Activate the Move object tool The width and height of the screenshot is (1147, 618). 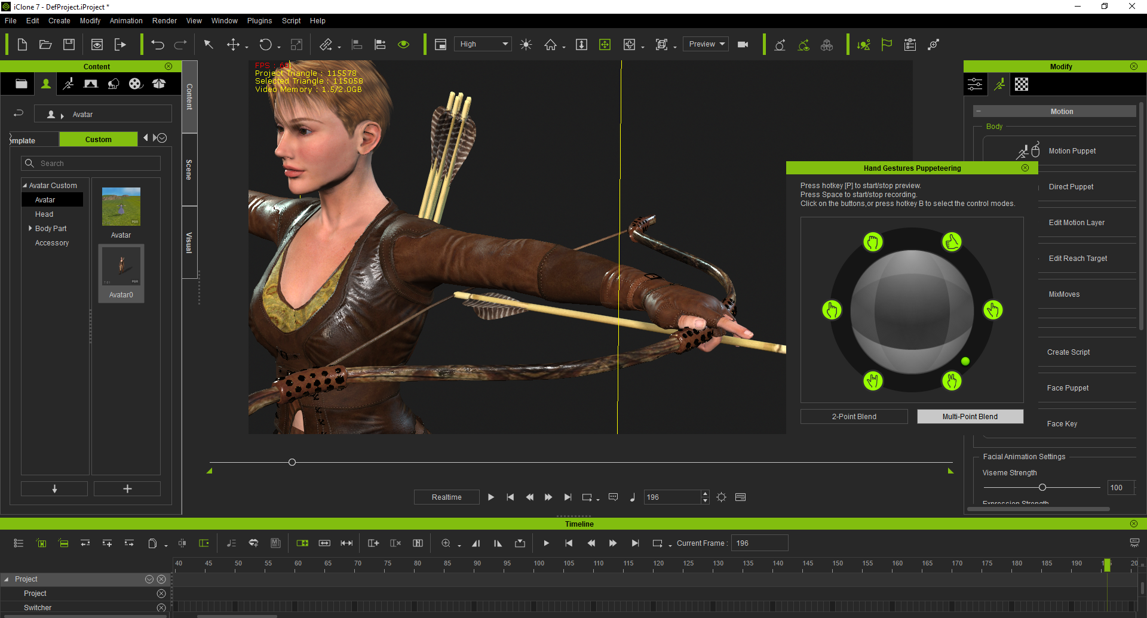pyautogui.click(x=233, y=44)
